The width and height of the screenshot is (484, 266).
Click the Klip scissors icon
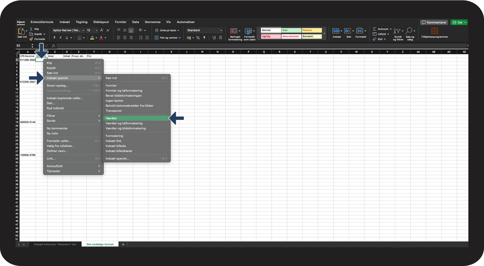tap(31, 29)
